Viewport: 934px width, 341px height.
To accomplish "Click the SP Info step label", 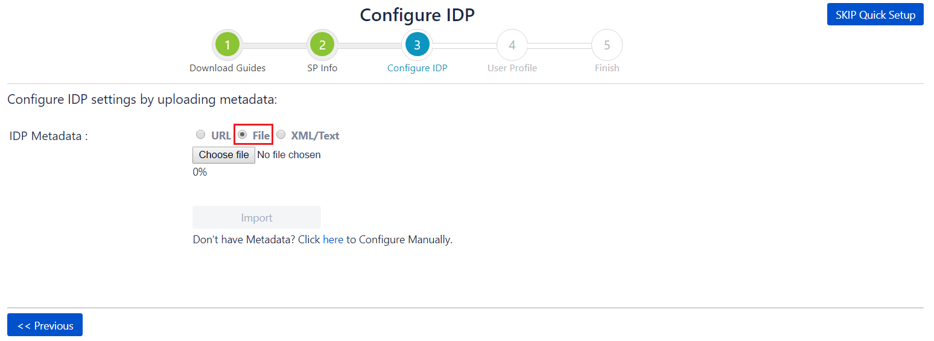I will tap(322, 68).
